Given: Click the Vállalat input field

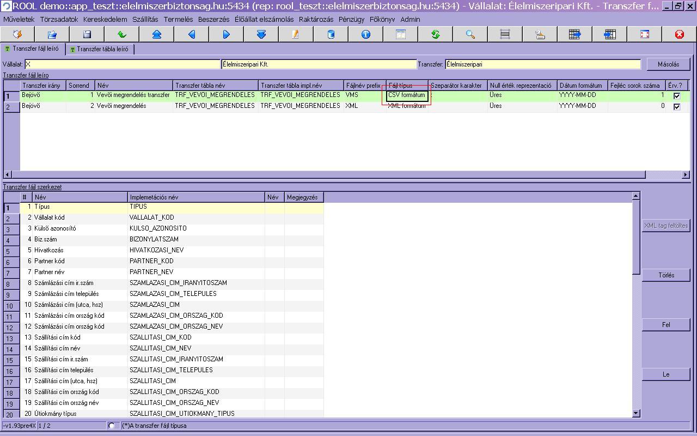Looking at the screenshot, I should click(123, 64).
